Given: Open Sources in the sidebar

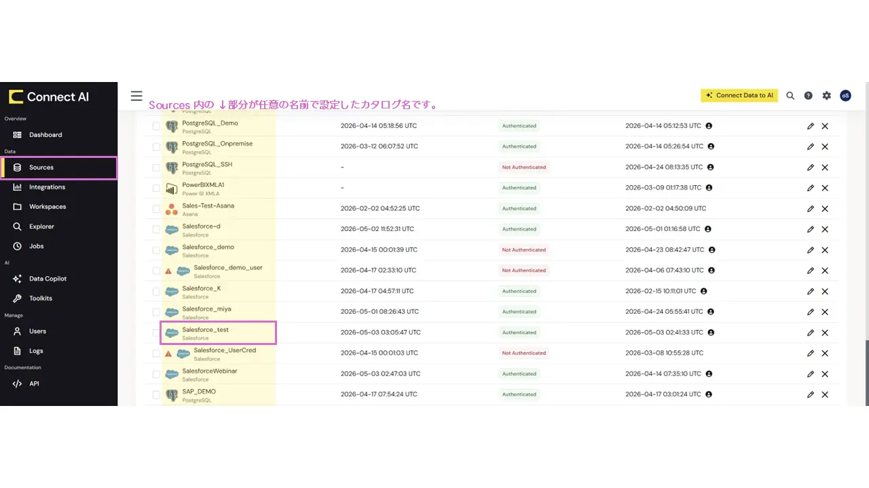Looking at the screenshot, I should pos(58,167).
